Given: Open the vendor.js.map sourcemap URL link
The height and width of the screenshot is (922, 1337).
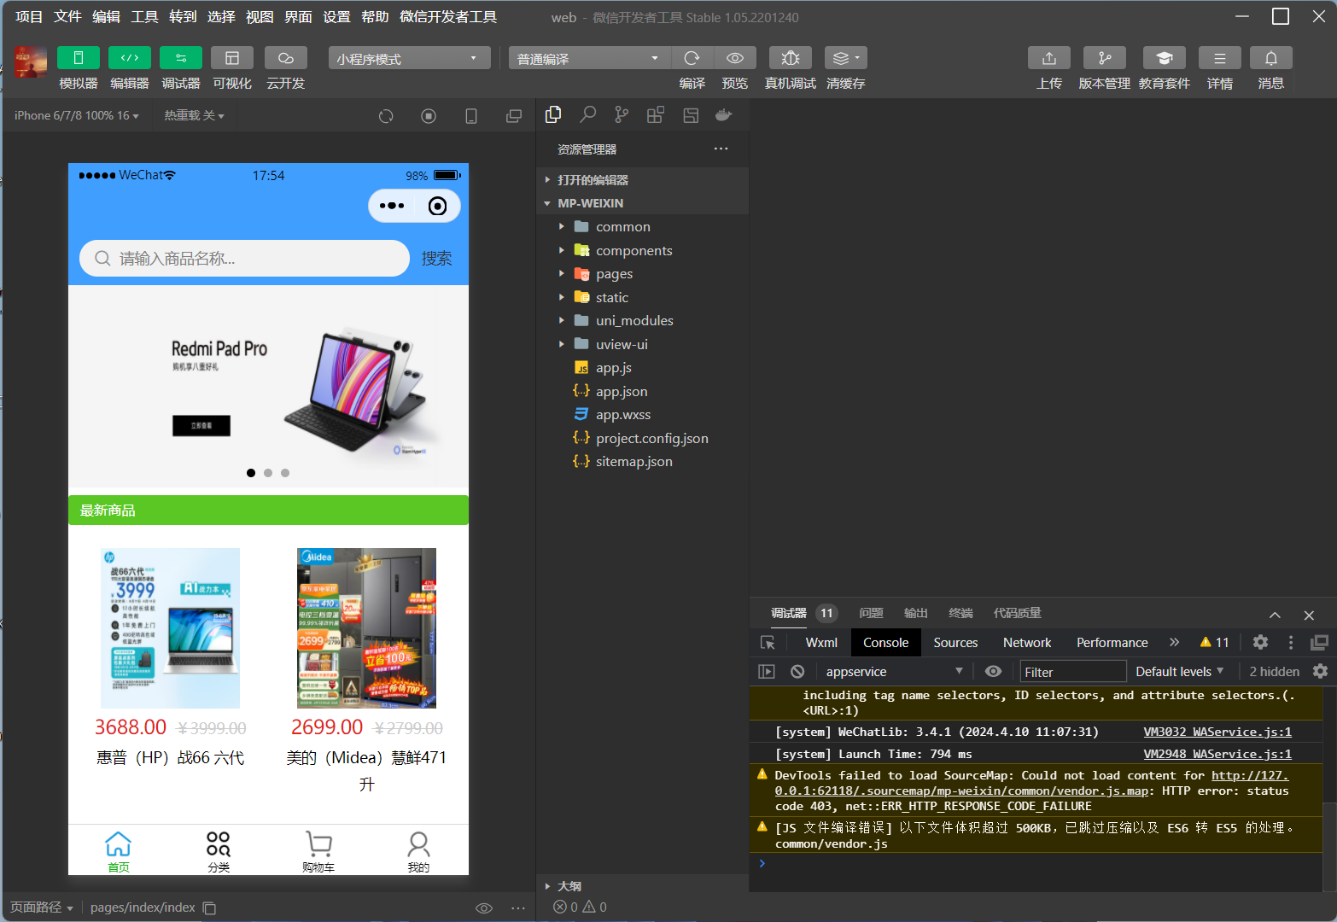Looking at the screenshot, I should 1031,783.
